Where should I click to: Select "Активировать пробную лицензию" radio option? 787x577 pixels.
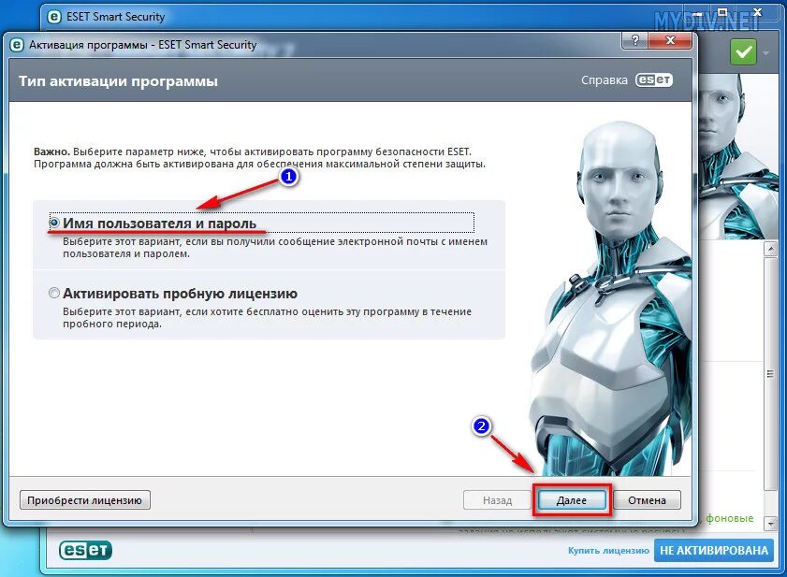54,293
